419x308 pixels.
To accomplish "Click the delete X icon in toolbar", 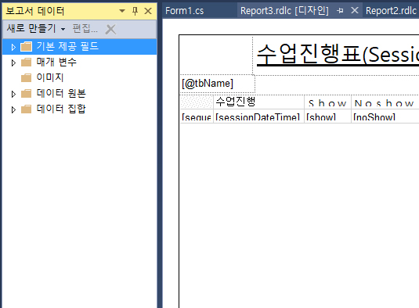I will pyautogui.click(x=110, y=30).
